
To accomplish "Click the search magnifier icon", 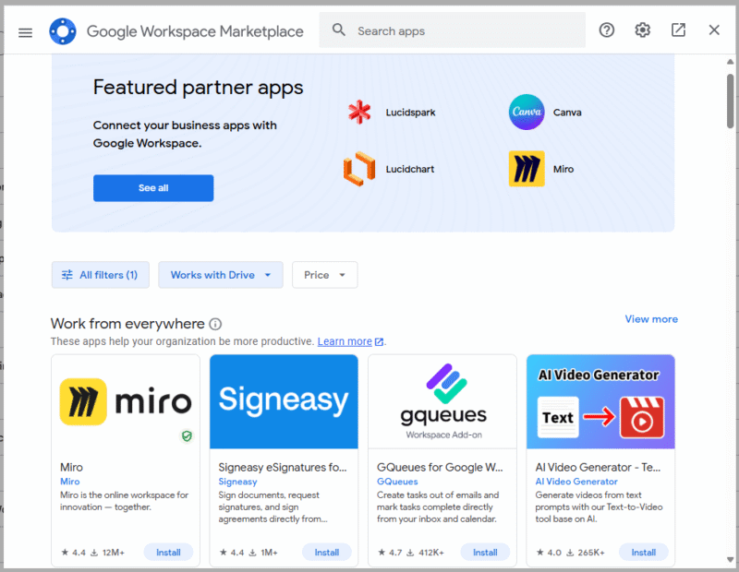I will [x=339, y=30].
